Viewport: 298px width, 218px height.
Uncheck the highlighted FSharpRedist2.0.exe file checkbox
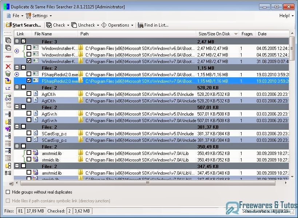click(x=29, y=80)
